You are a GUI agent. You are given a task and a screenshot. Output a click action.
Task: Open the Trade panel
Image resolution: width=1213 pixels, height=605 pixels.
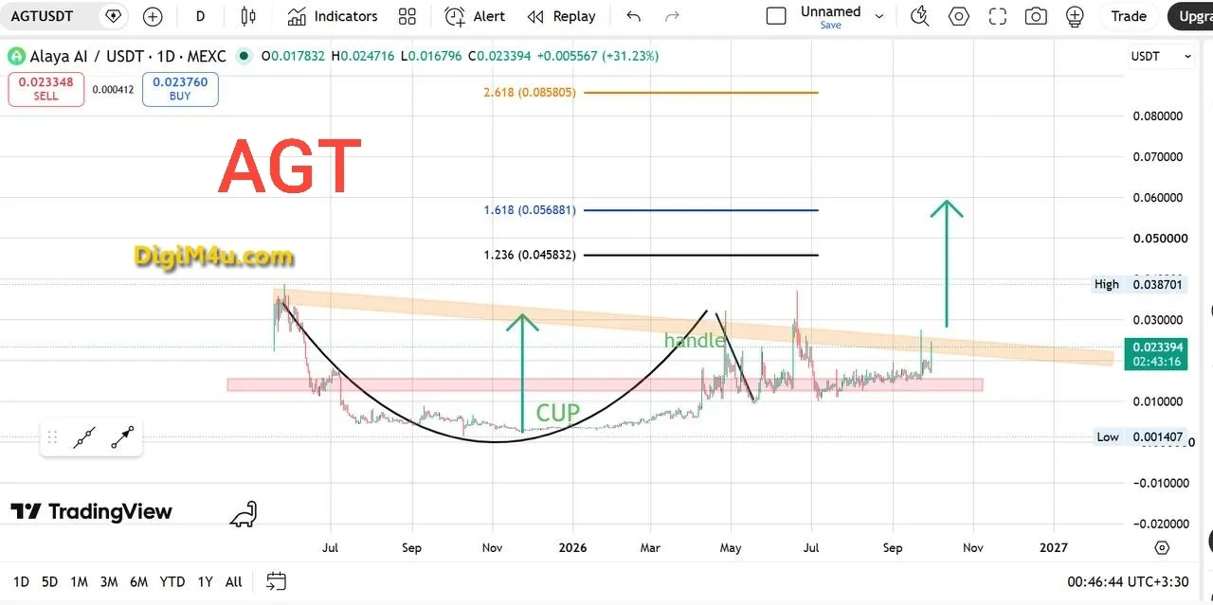pyautogui.click(x=1129, y=16)
